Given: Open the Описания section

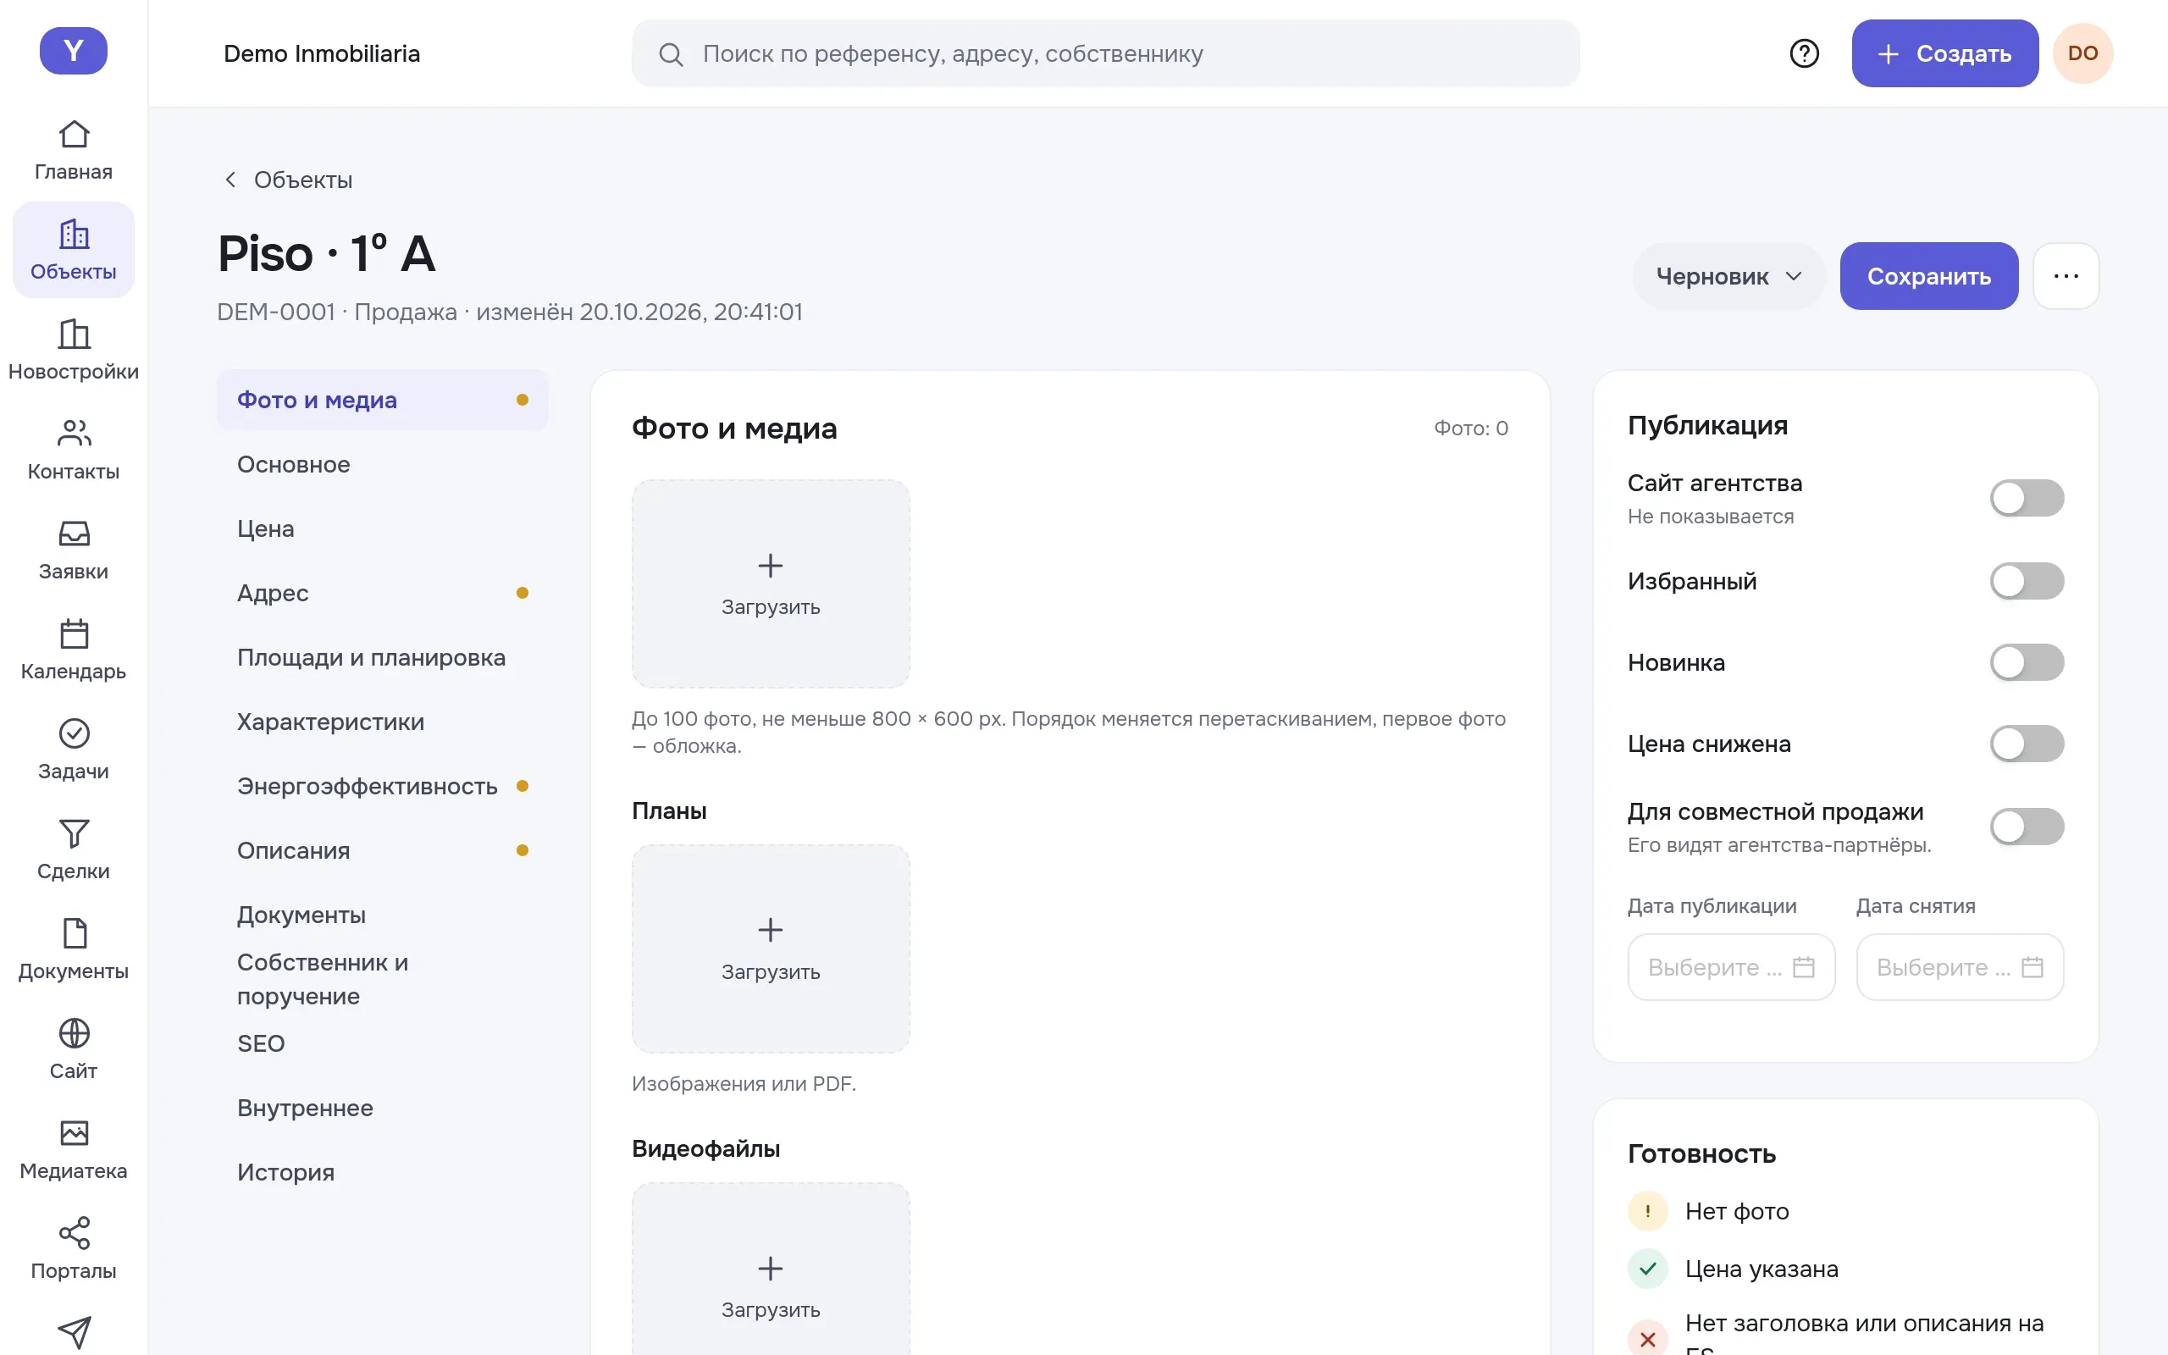Looking at the screenshot, I should pyautogui.click(x=383, y=850).
